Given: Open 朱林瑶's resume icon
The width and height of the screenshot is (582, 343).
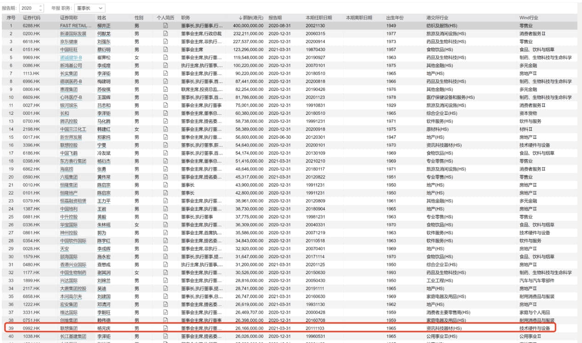Looking at the screenshot, I should 165,225.
